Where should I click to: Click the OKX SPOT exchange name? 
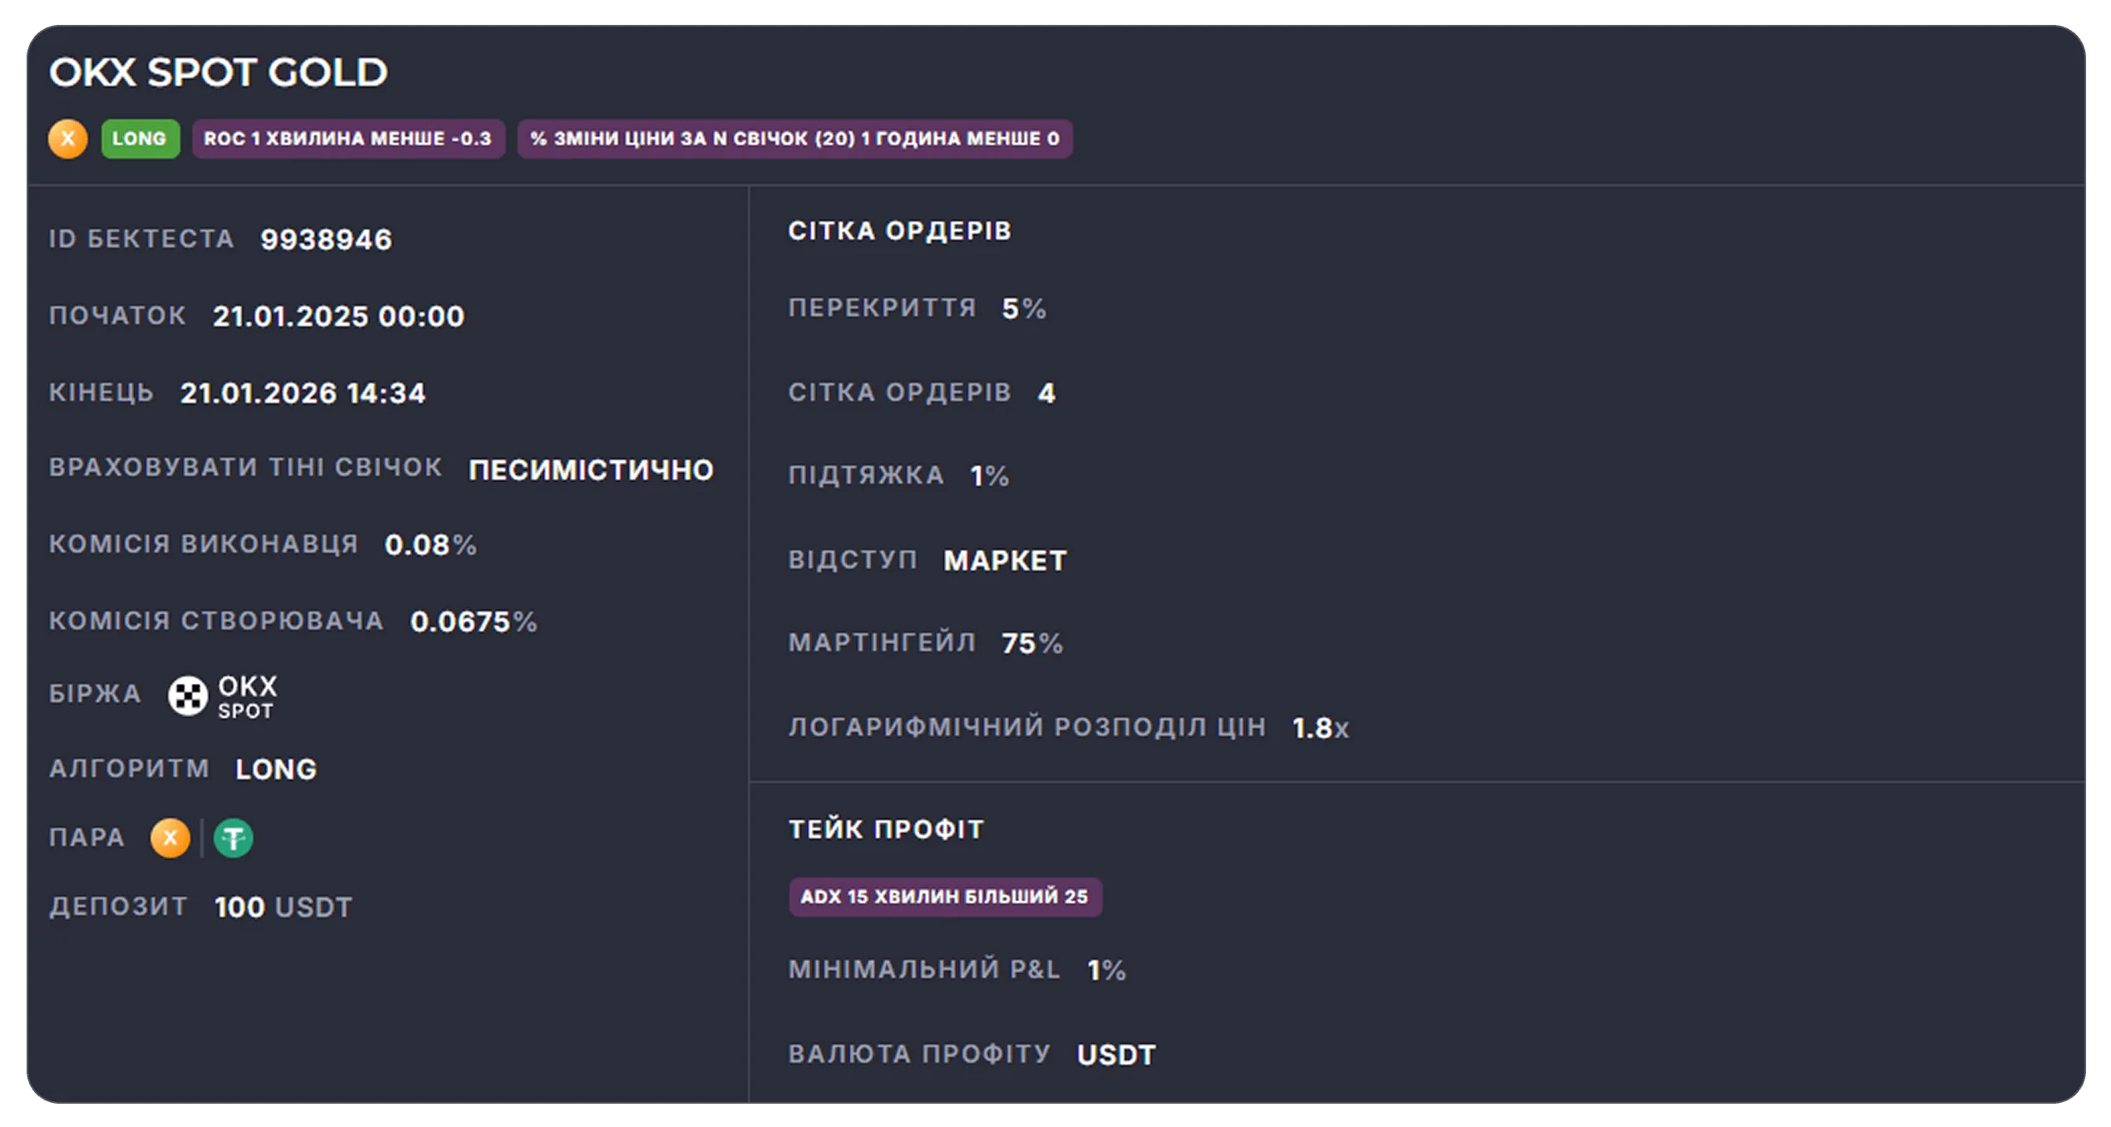(248, 696)
